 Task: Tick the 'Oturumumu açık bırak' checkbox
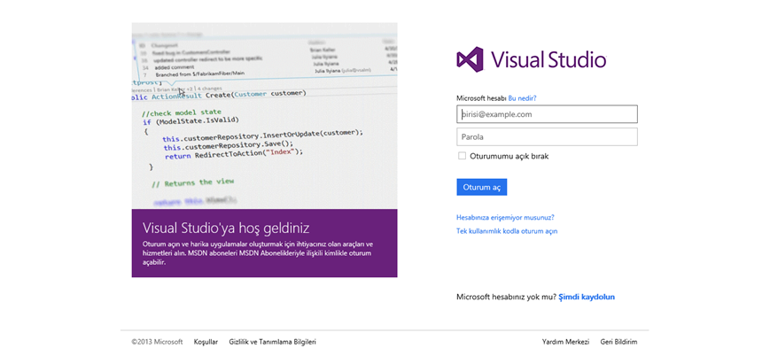coord(462,156)
